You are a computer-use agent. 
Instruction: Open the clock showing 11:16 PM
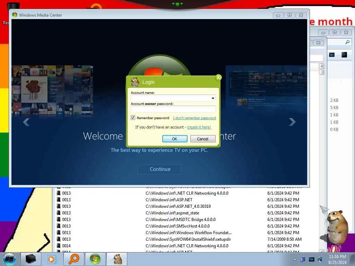pyautogui.click(x=337, y=257)
